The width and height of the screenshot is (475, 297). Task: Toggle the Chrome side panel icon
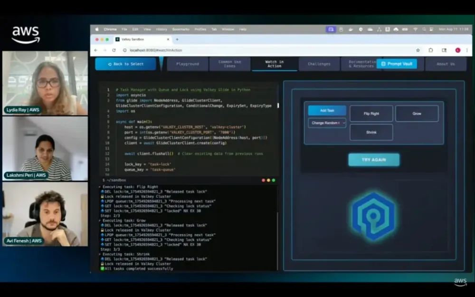coord(444,50)
